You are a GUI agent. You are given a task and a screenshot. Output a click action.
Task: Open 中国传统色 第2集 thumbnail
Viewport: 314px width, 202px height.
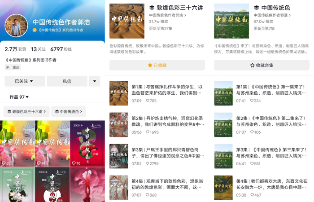(x=223, y=125)
